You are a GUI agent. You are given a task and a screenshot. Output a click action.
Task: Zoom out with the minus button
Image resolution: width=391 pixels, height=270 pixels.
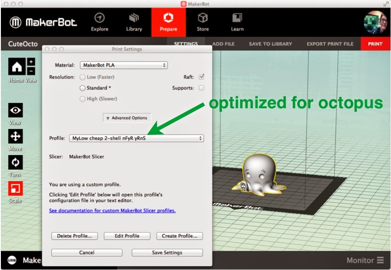31,71
